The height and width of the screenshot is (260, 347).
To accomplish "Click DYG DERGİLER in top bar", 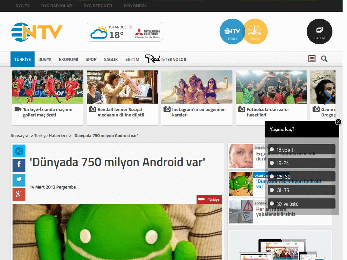I will click(x=98, y=6).
